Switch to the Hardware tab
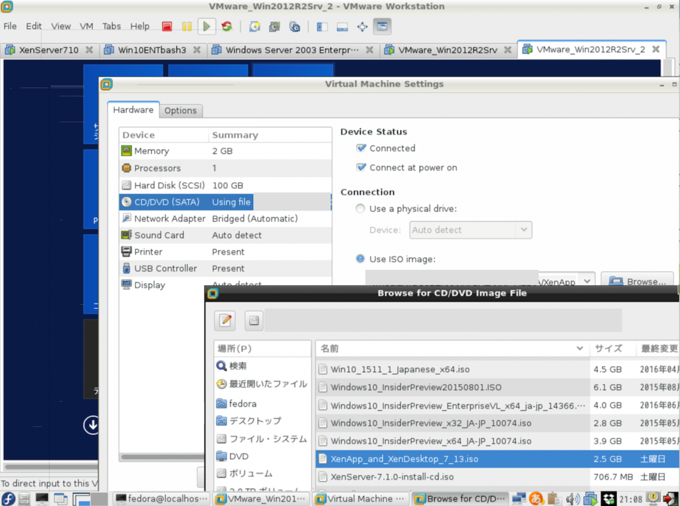Viewport: 680px width, 506px height. 133,109
